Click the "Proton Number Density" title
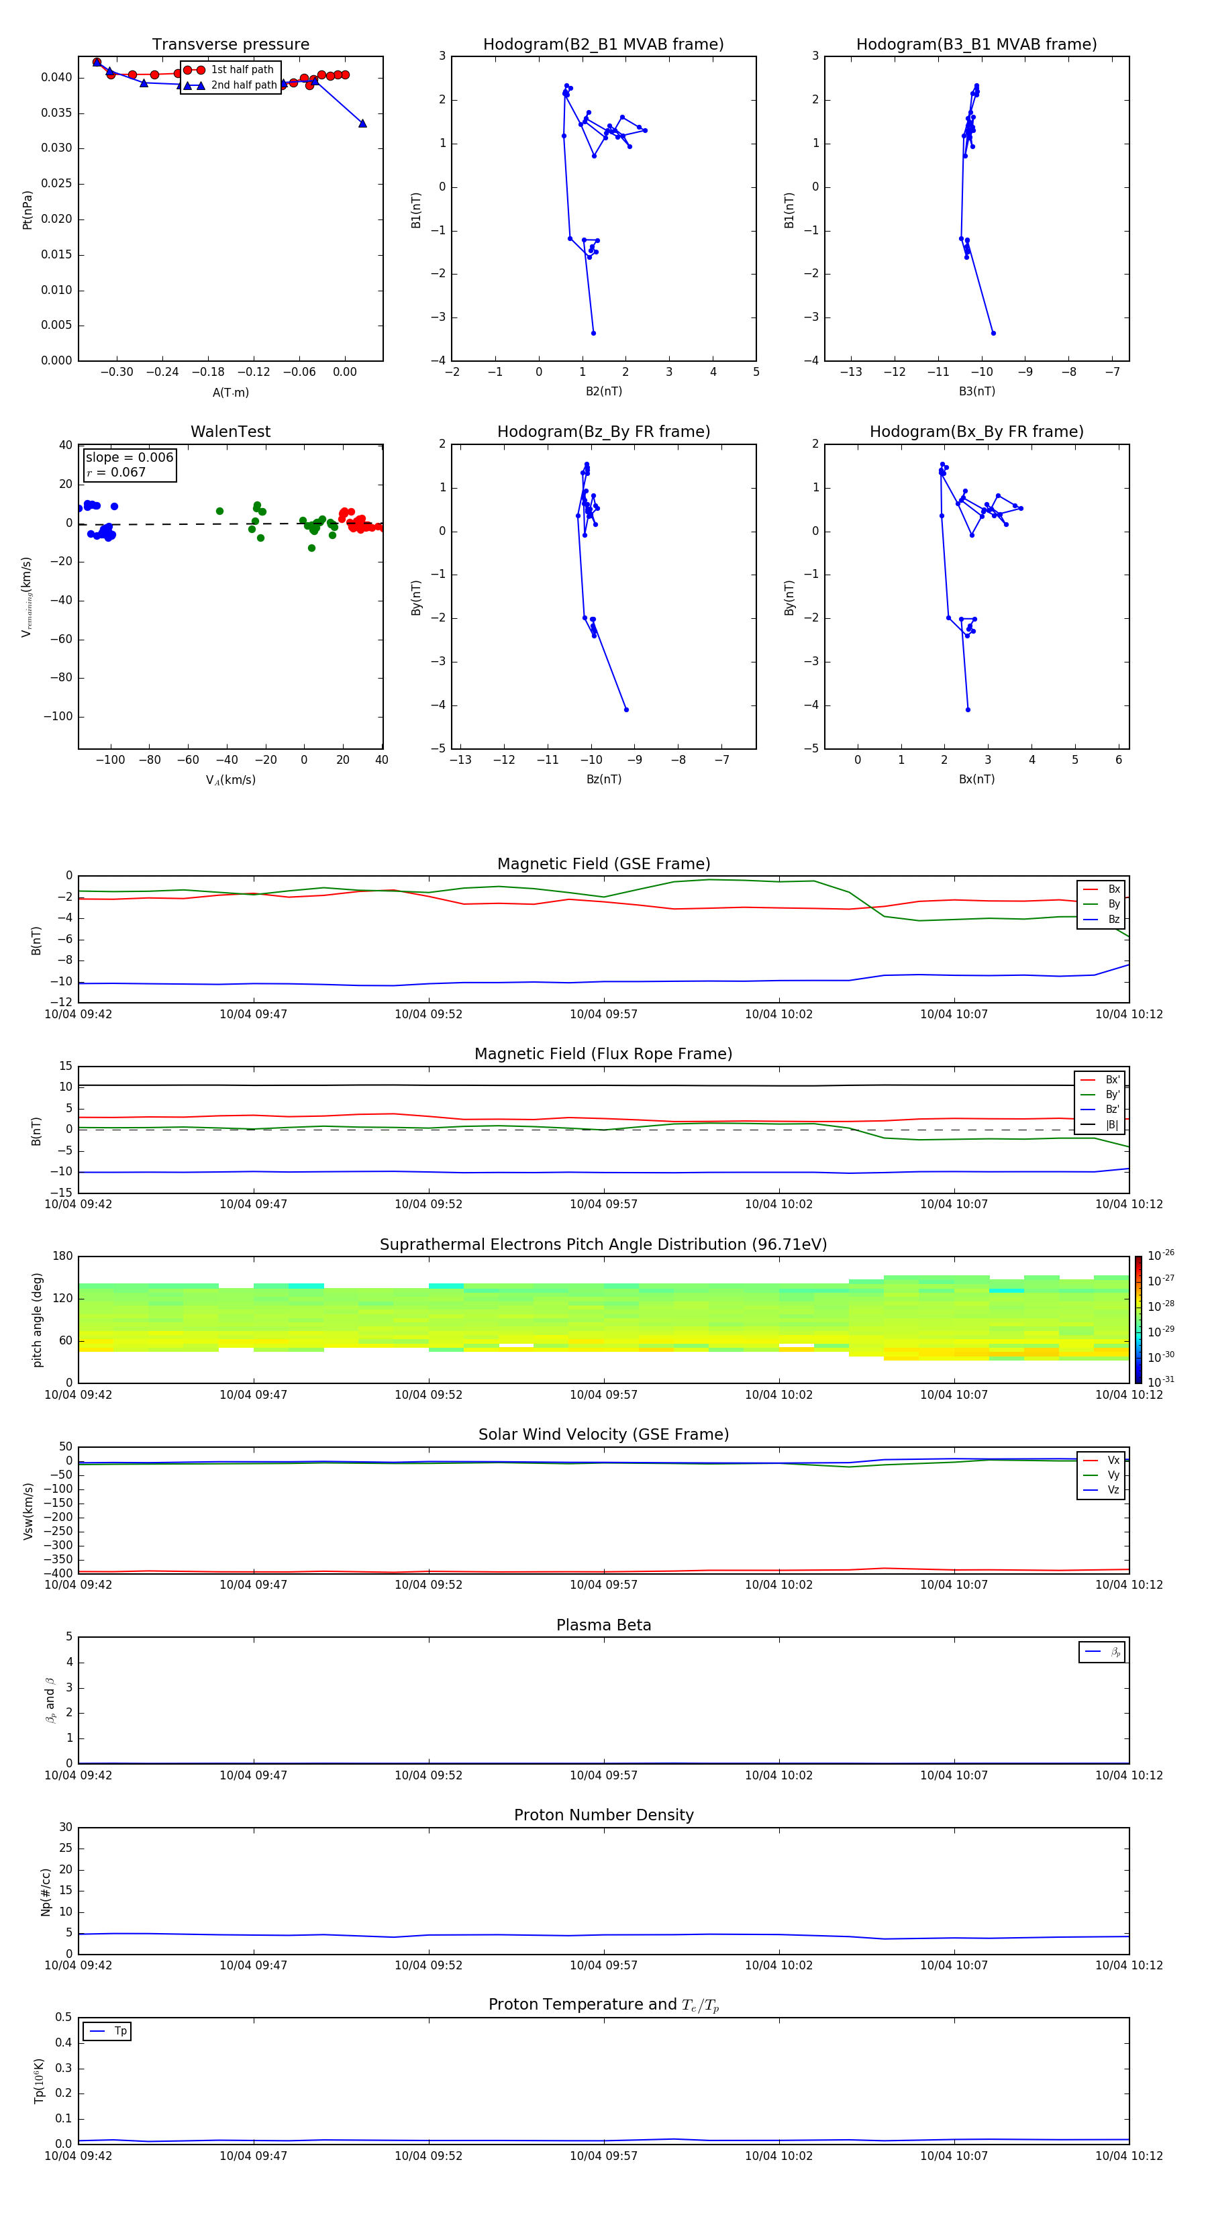The width and height of the screenshot is (1208, 2215). [x=603, y=1815]
